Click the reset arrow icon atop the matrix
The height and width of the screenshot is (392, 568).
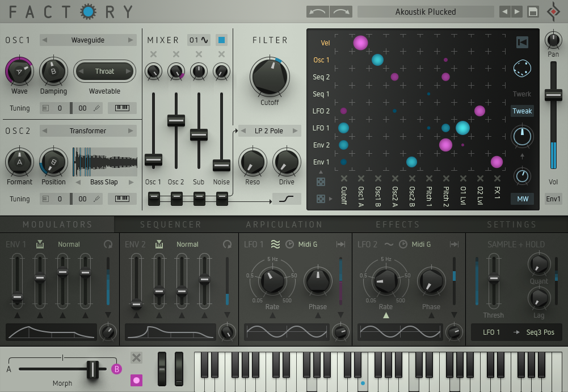[x=523, y=41]
